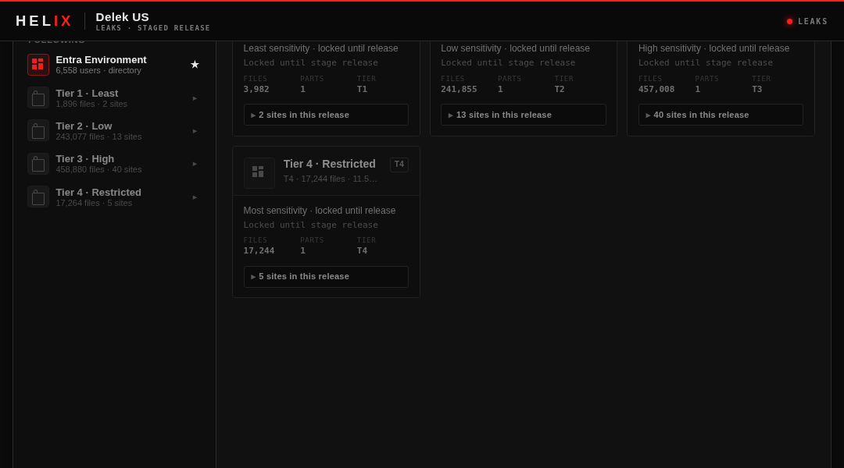Viewport: 844px width, 468px height.
Task: Select the Entra Environment sidebar entry
Action: tap(114, 65)
